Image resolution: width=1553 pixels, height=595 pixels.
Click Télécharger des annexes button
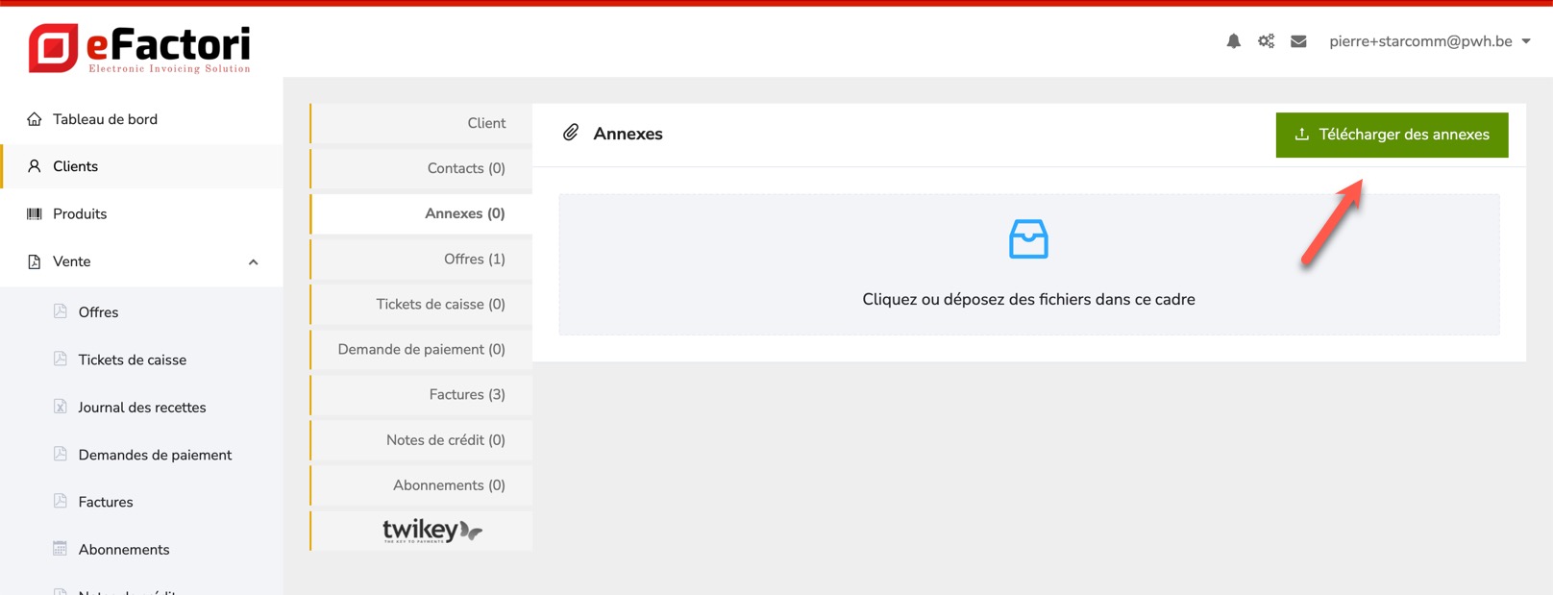(x=1392, y=135)
